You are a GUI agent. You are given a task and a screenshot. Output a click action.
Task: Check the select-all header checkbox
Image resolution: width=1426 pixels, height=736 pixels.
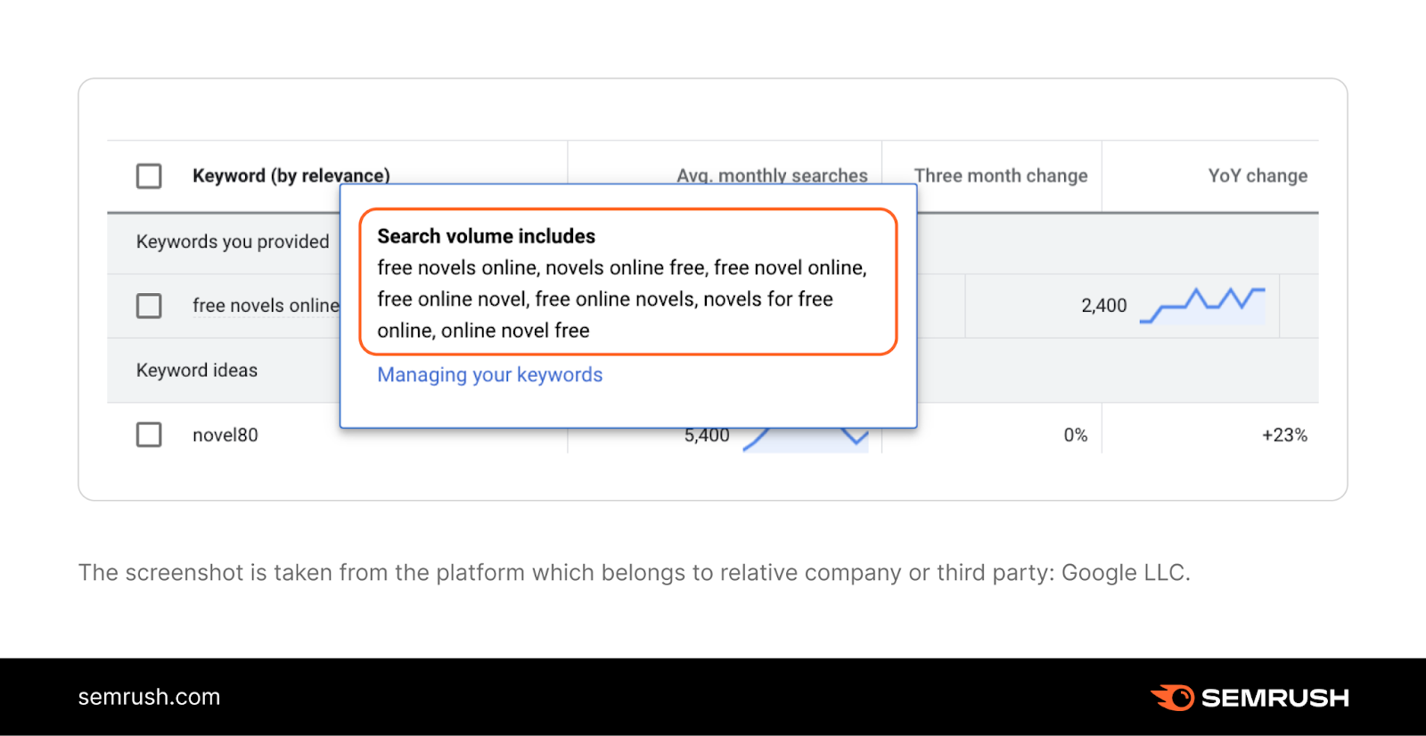pos(149,176)
